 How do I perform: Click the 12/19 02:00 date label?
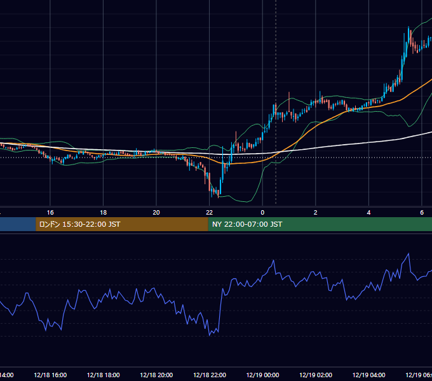click(x=316, y=375)
